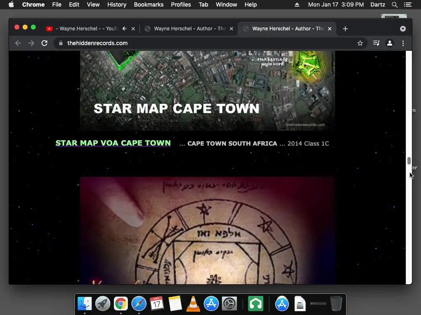Open Safari compass in the Dock
The image size is (421, 315).
click(139, 304)
